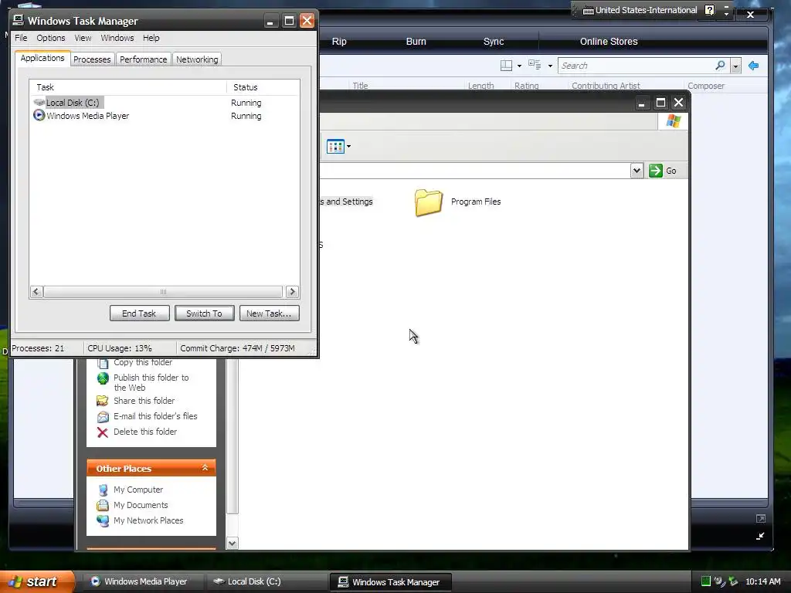Click Delete this folder link
This screenshot has height=593, width=791.
[144, 432]
